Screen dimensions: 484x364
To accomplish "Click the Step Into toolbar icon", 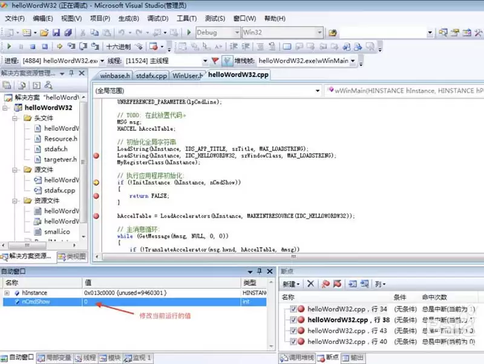I will 70,45.
